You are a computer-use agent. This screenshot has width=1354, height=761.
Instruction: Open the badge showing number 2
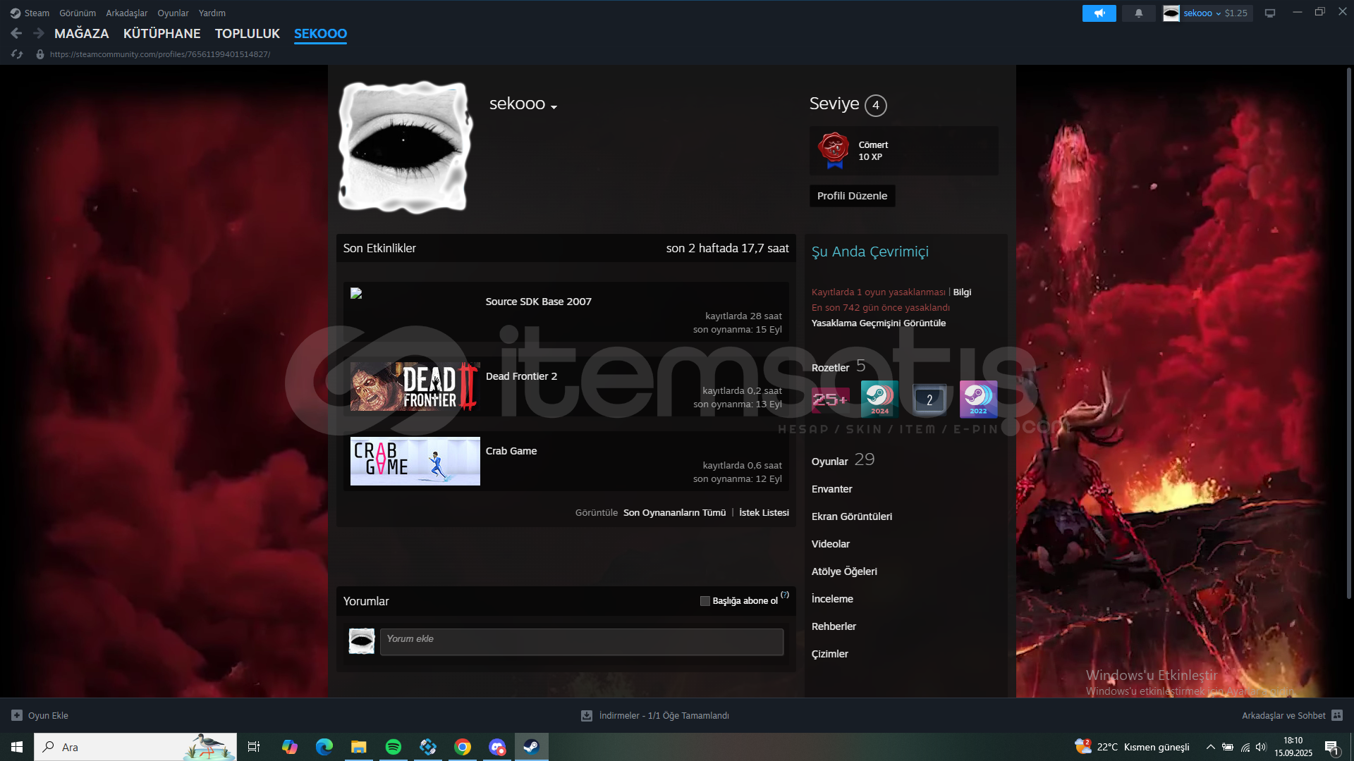tap(929, 400)
